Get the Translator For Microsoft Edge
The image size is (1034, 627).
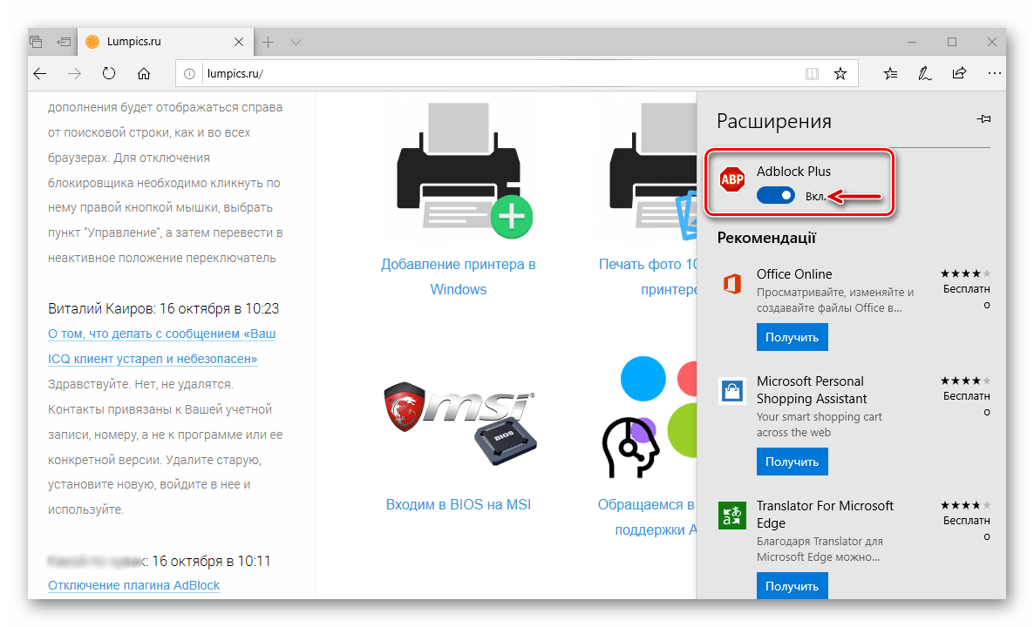pyautogui.click(x=792, y=585)
